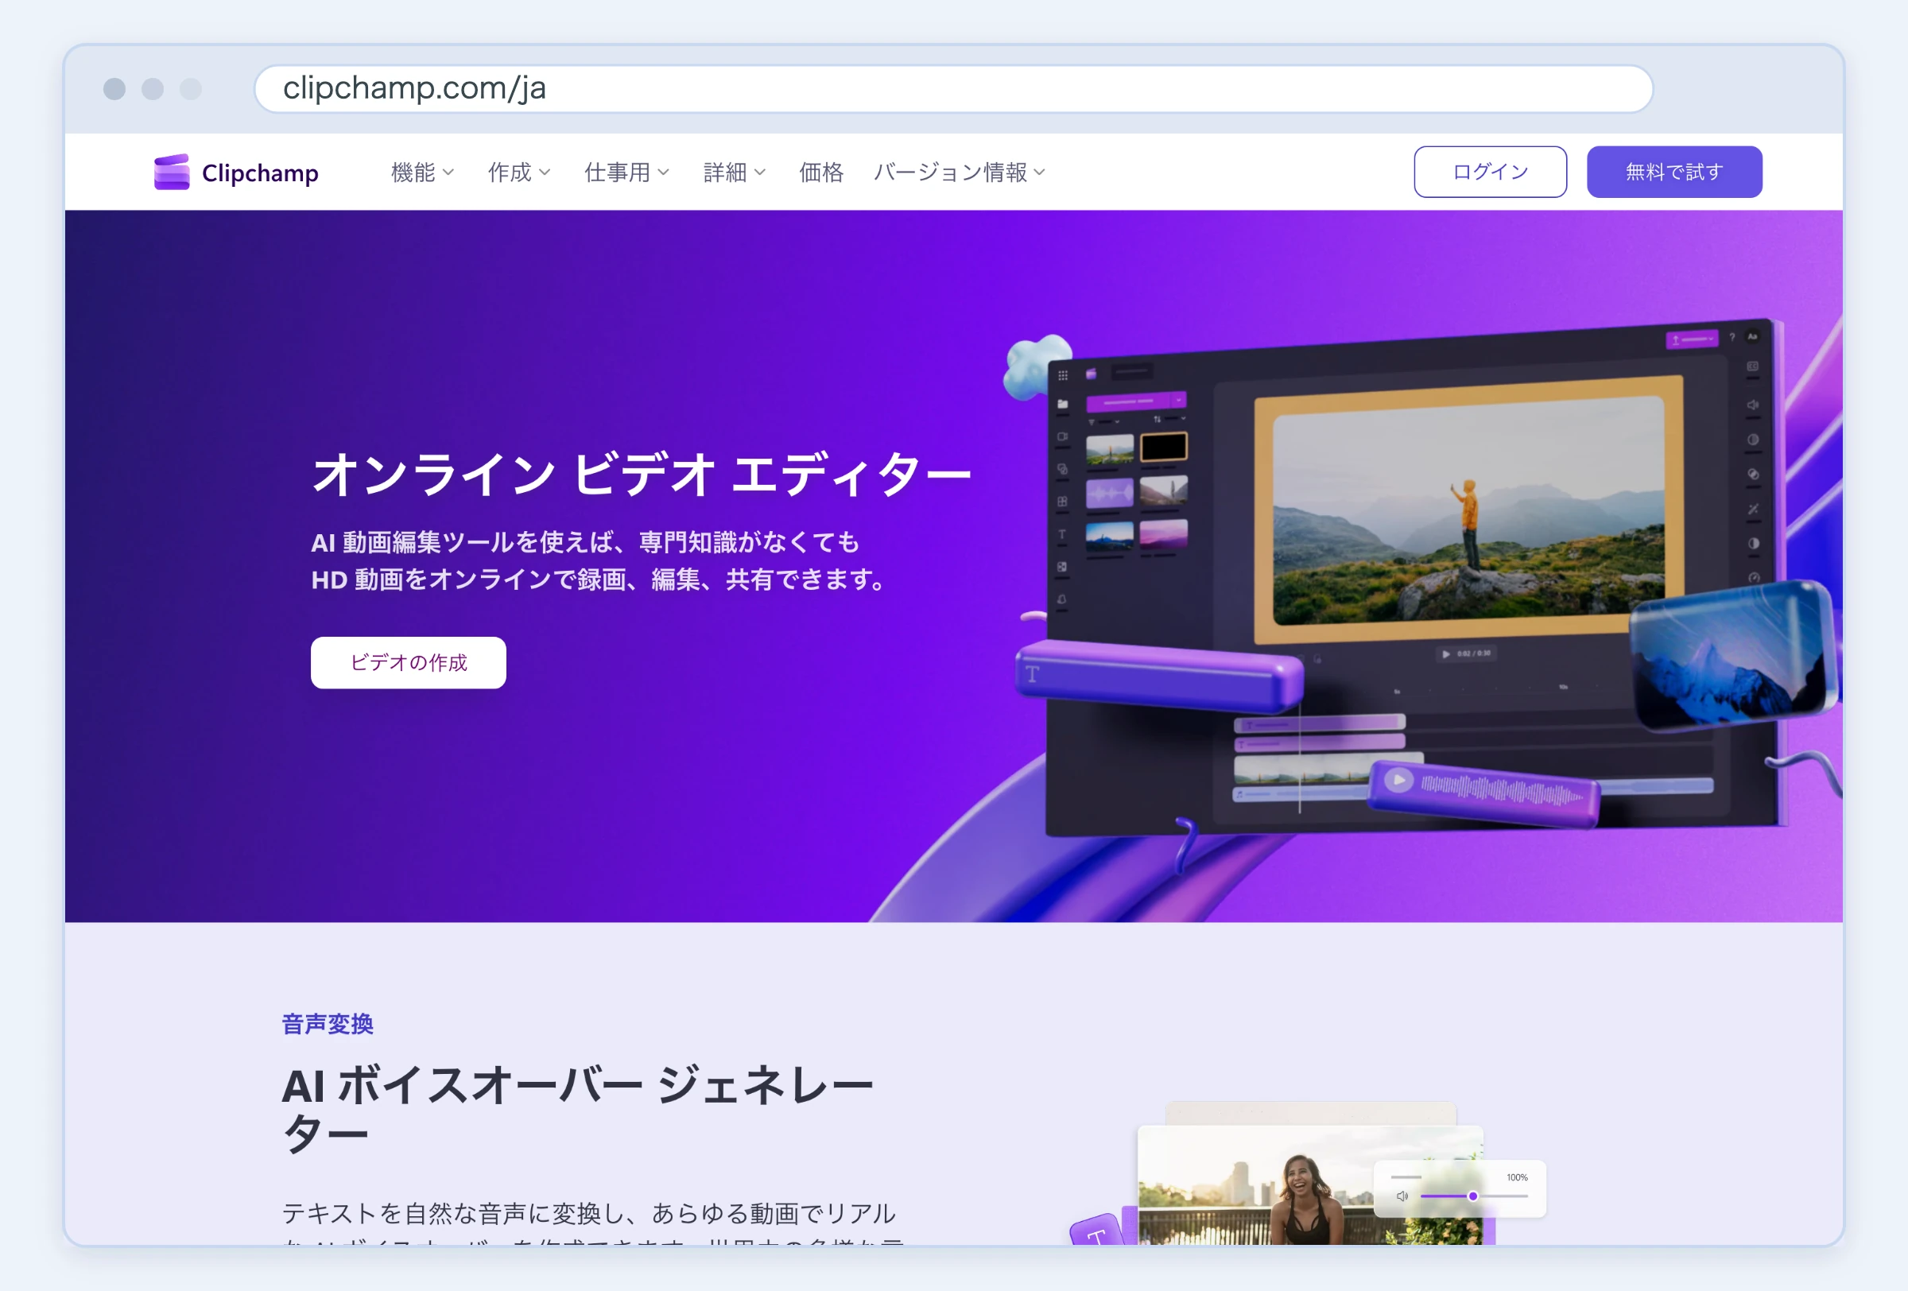Expand the 詳細 menu chevron
This screenshot has height=1291, width=1908.
759,173
